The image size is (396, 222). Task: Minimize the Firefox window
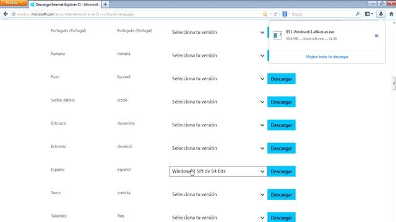pos(372,3)
